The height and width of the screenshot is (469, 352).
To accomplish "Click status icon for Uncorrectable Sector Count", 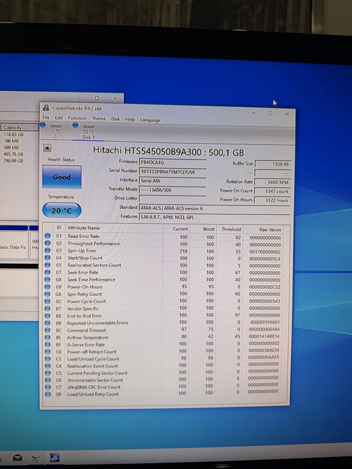I will click(x=48, y=380).
